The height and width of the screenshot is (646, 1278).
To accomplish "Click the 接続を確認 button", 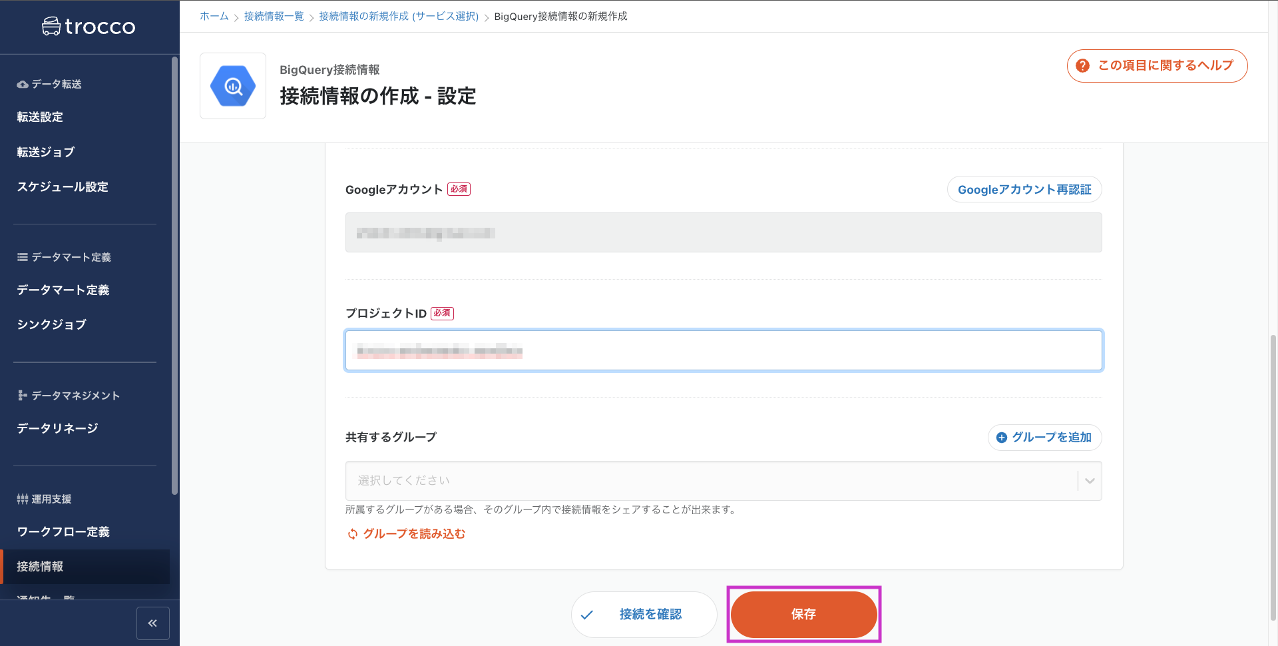I will [x=644, y=615].
